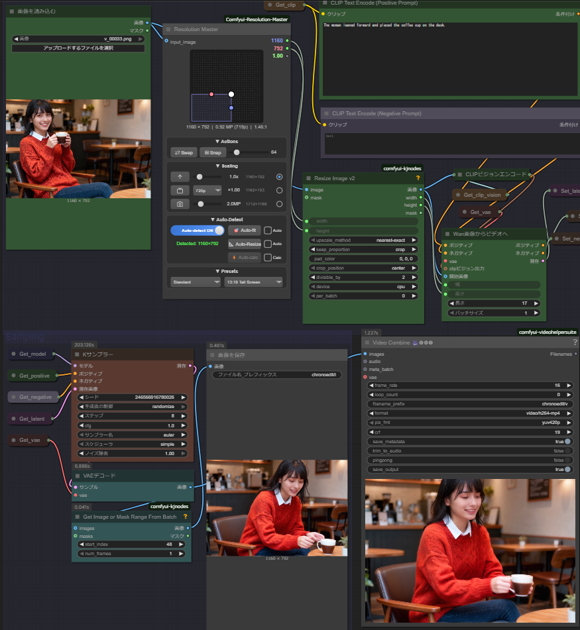Decrease frame_rate with its left arrow

[x=371, y=386]
